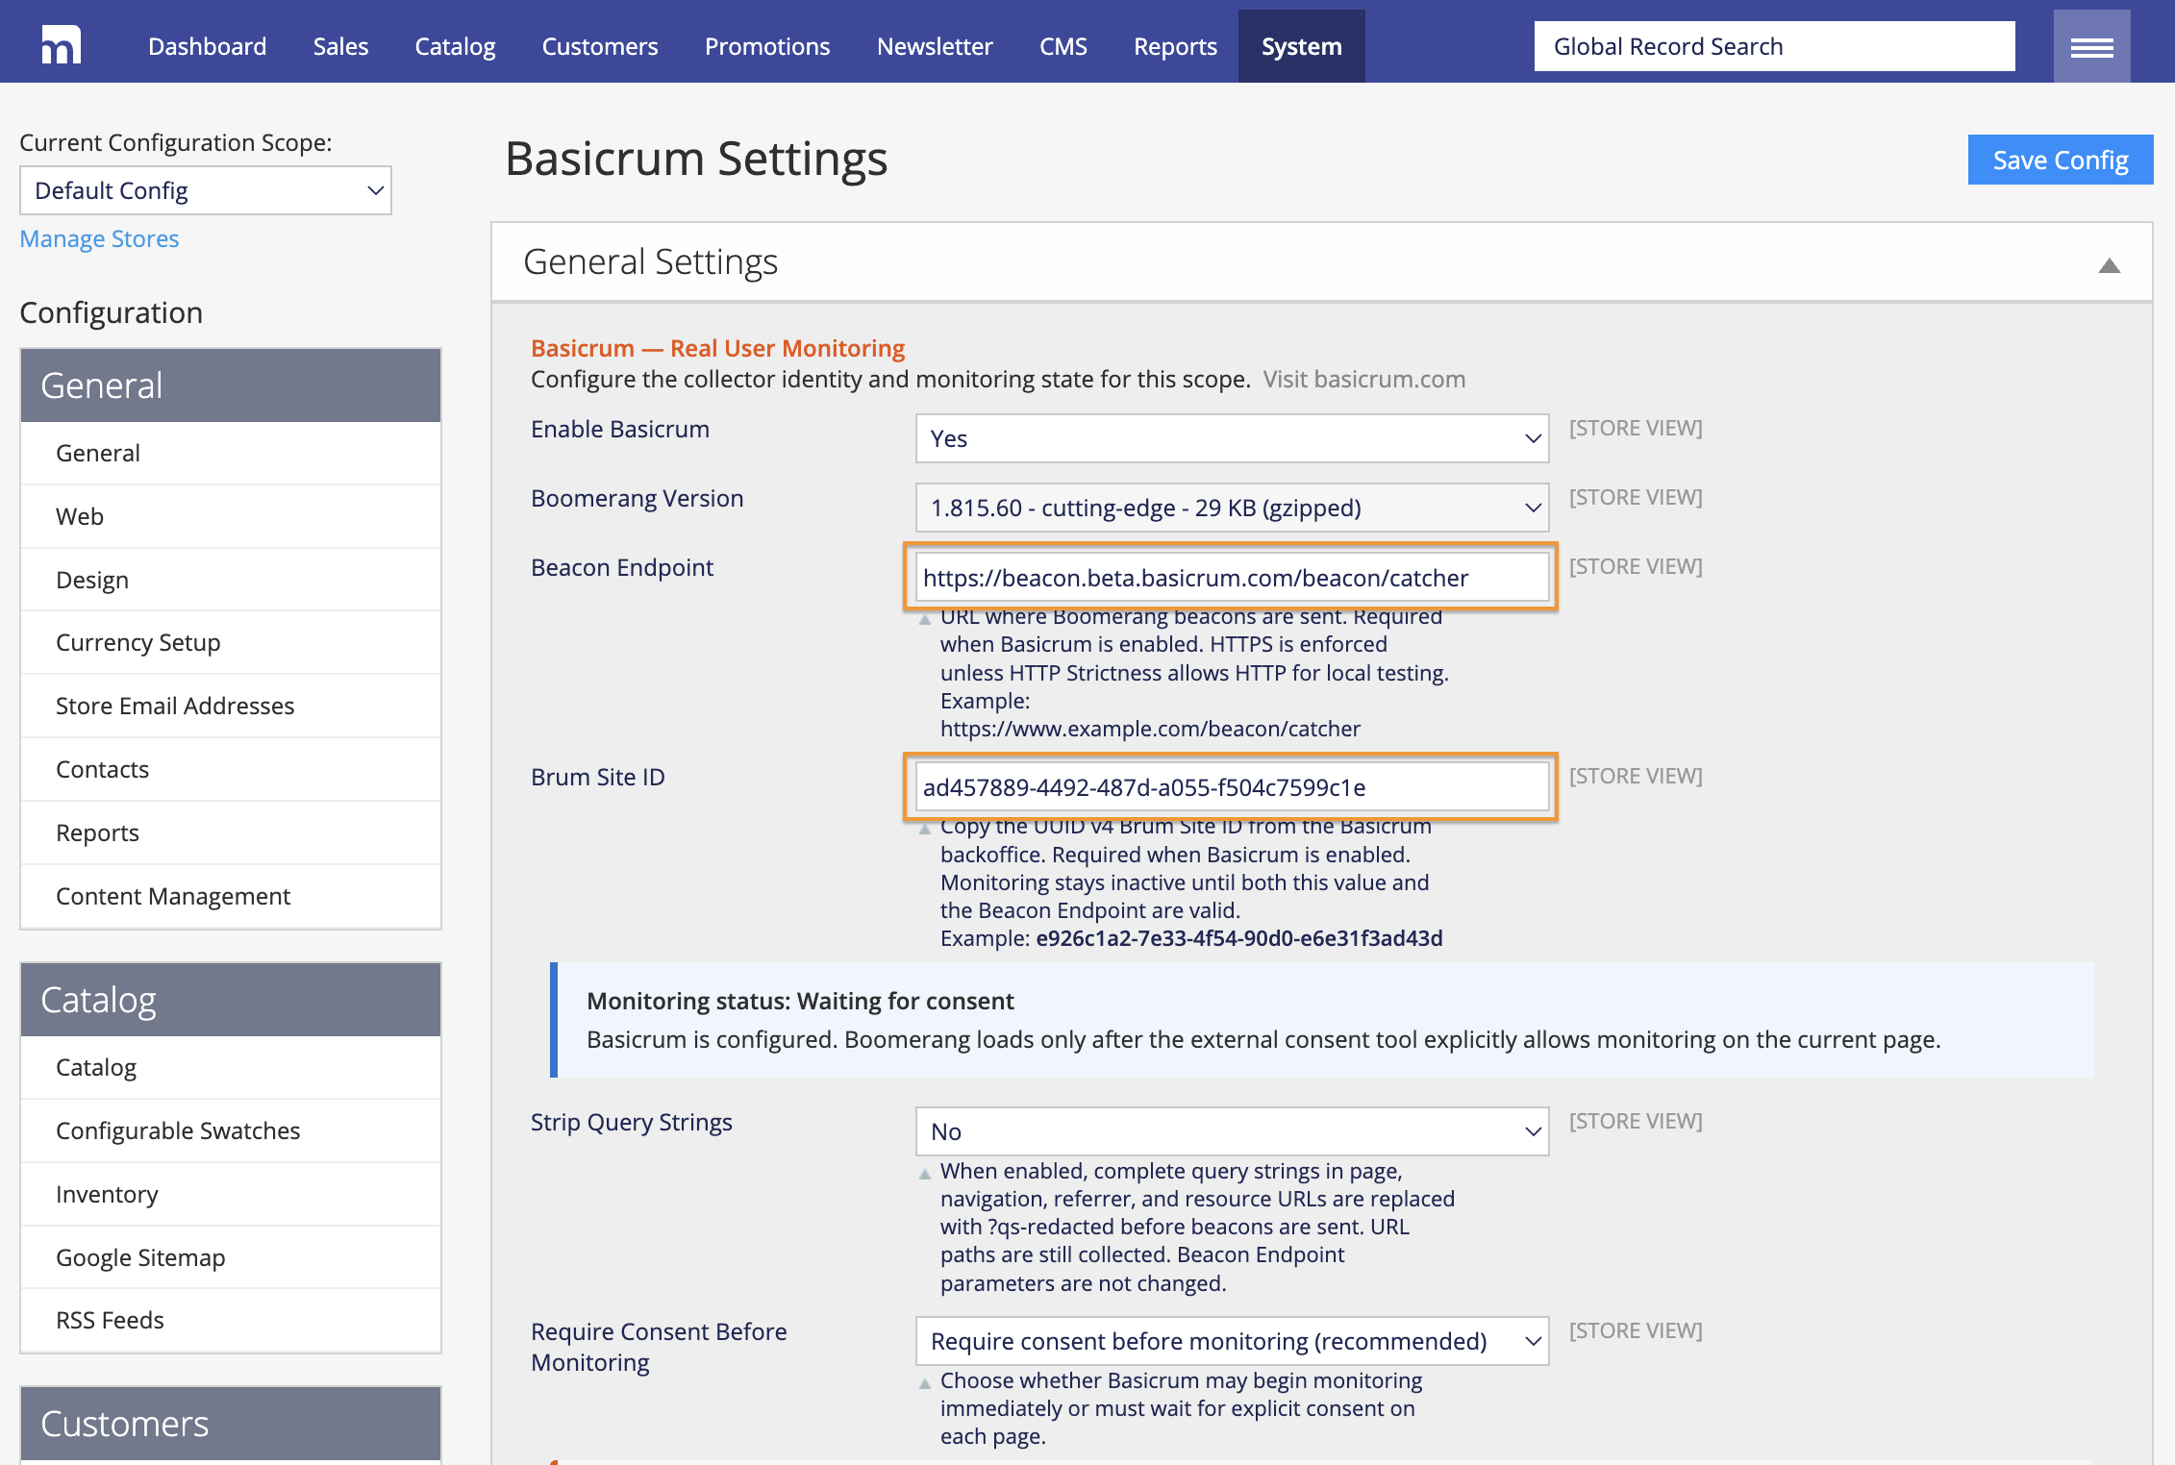Open Google Sitemap configuration
This screenshot has height=1465, width=2175.
[x=231, y=1257]
